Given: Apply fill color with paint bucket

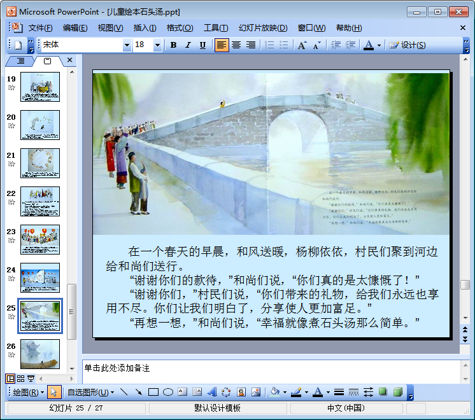Looking at the screenshot, I should tap(275, 392).
